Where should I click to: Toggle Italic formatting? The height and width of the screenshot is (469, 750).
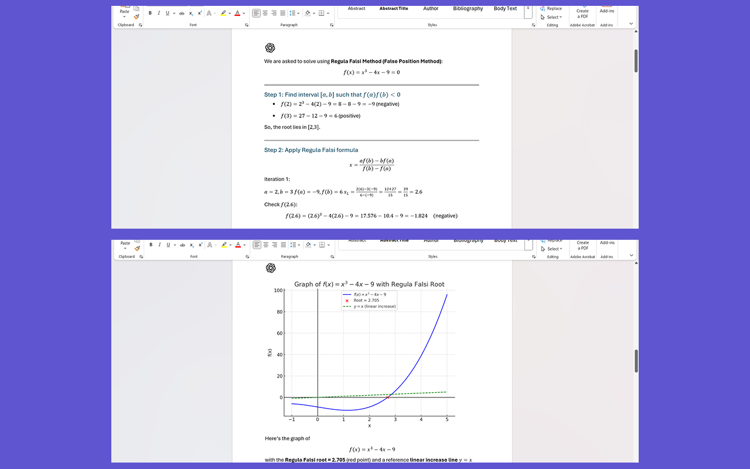[x=159, y=12]
